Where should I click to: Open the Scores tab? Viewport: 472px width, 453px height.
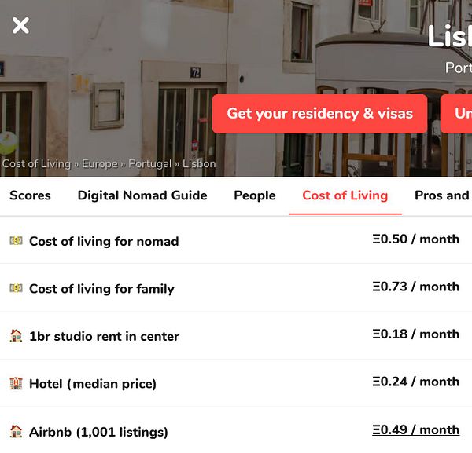[30, 195]
